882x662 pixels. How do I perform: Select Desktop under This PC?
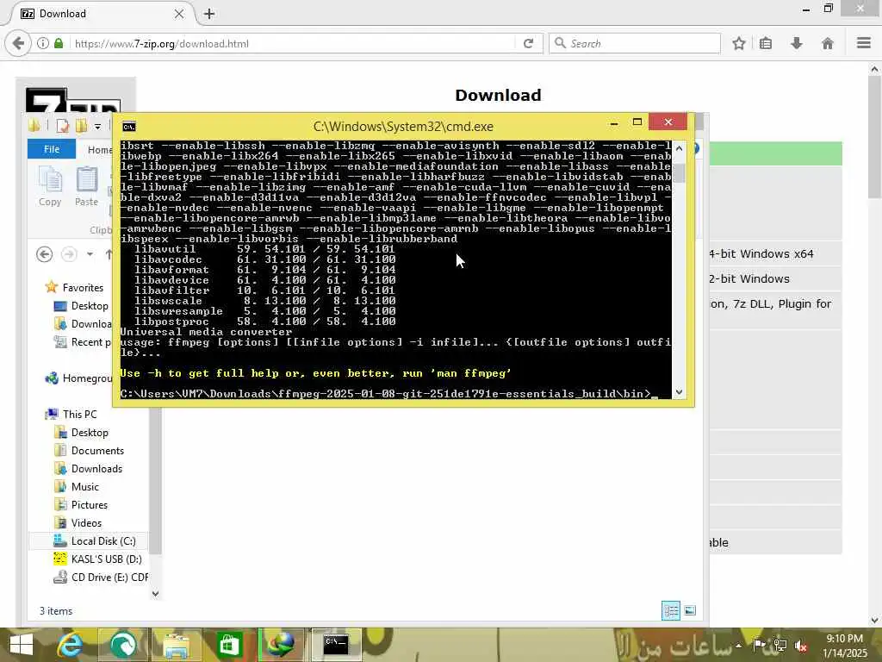pyautogui.click(x=81, y=433)
